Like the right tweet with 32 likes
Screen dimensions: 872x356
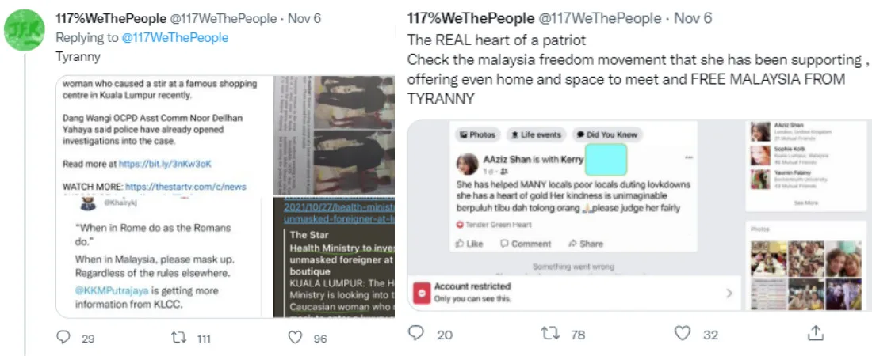[x=683, y=333]
